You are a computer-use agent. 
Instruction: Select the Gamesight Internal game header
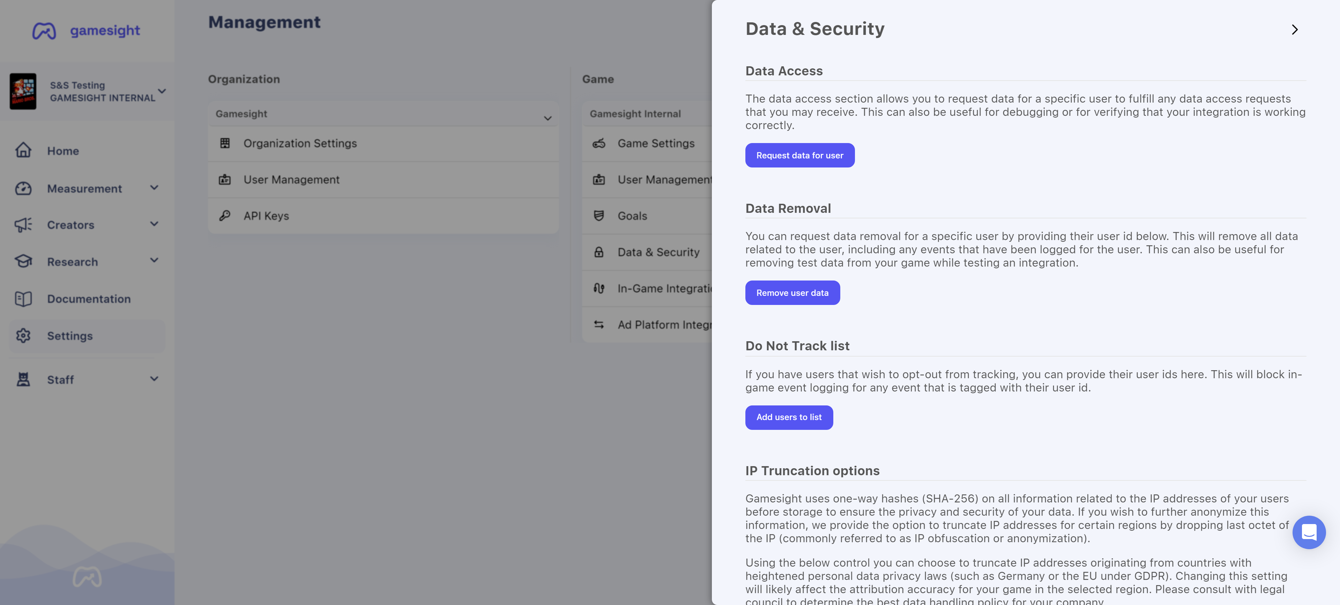click(x=647, y=113)
